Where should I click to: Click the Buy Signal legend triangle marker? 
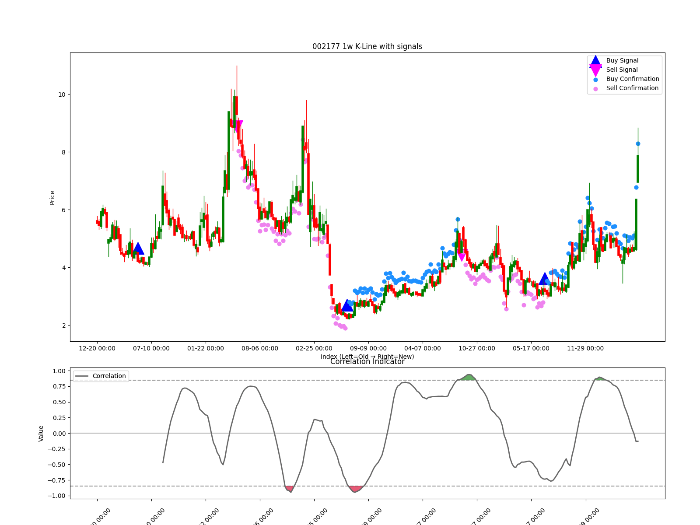pos(595,61)
